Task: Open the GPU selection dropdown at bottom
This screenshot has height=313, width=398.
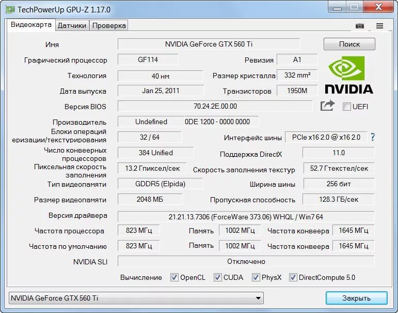Action: (x=136, y=298)
